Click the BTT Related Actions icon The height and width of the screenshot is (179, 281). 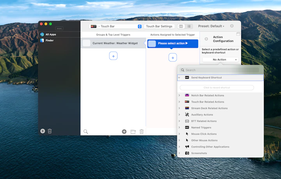point(187,121)
